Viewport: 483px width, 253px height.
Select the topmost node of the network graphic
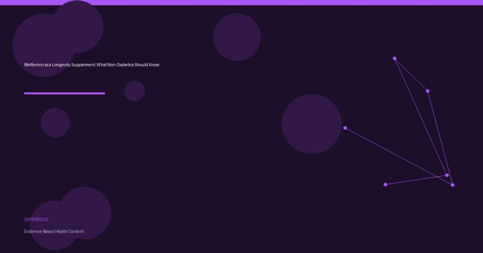click(394, 58)
